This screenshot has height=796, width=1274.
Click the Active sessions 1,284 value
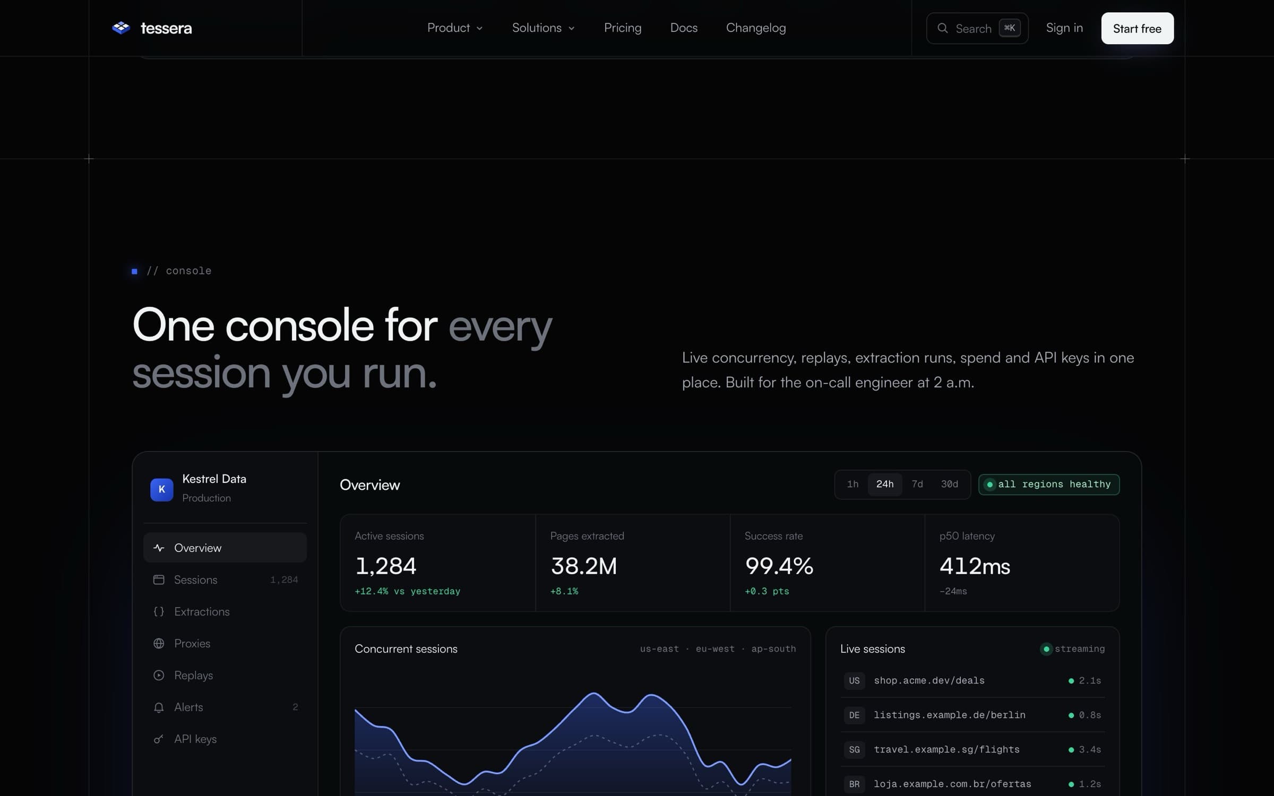(385, 566)
